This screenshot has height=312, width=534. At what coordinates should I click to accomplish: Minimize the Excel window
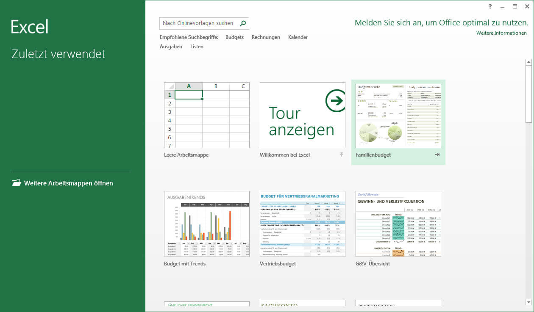(x=502, y=6)
